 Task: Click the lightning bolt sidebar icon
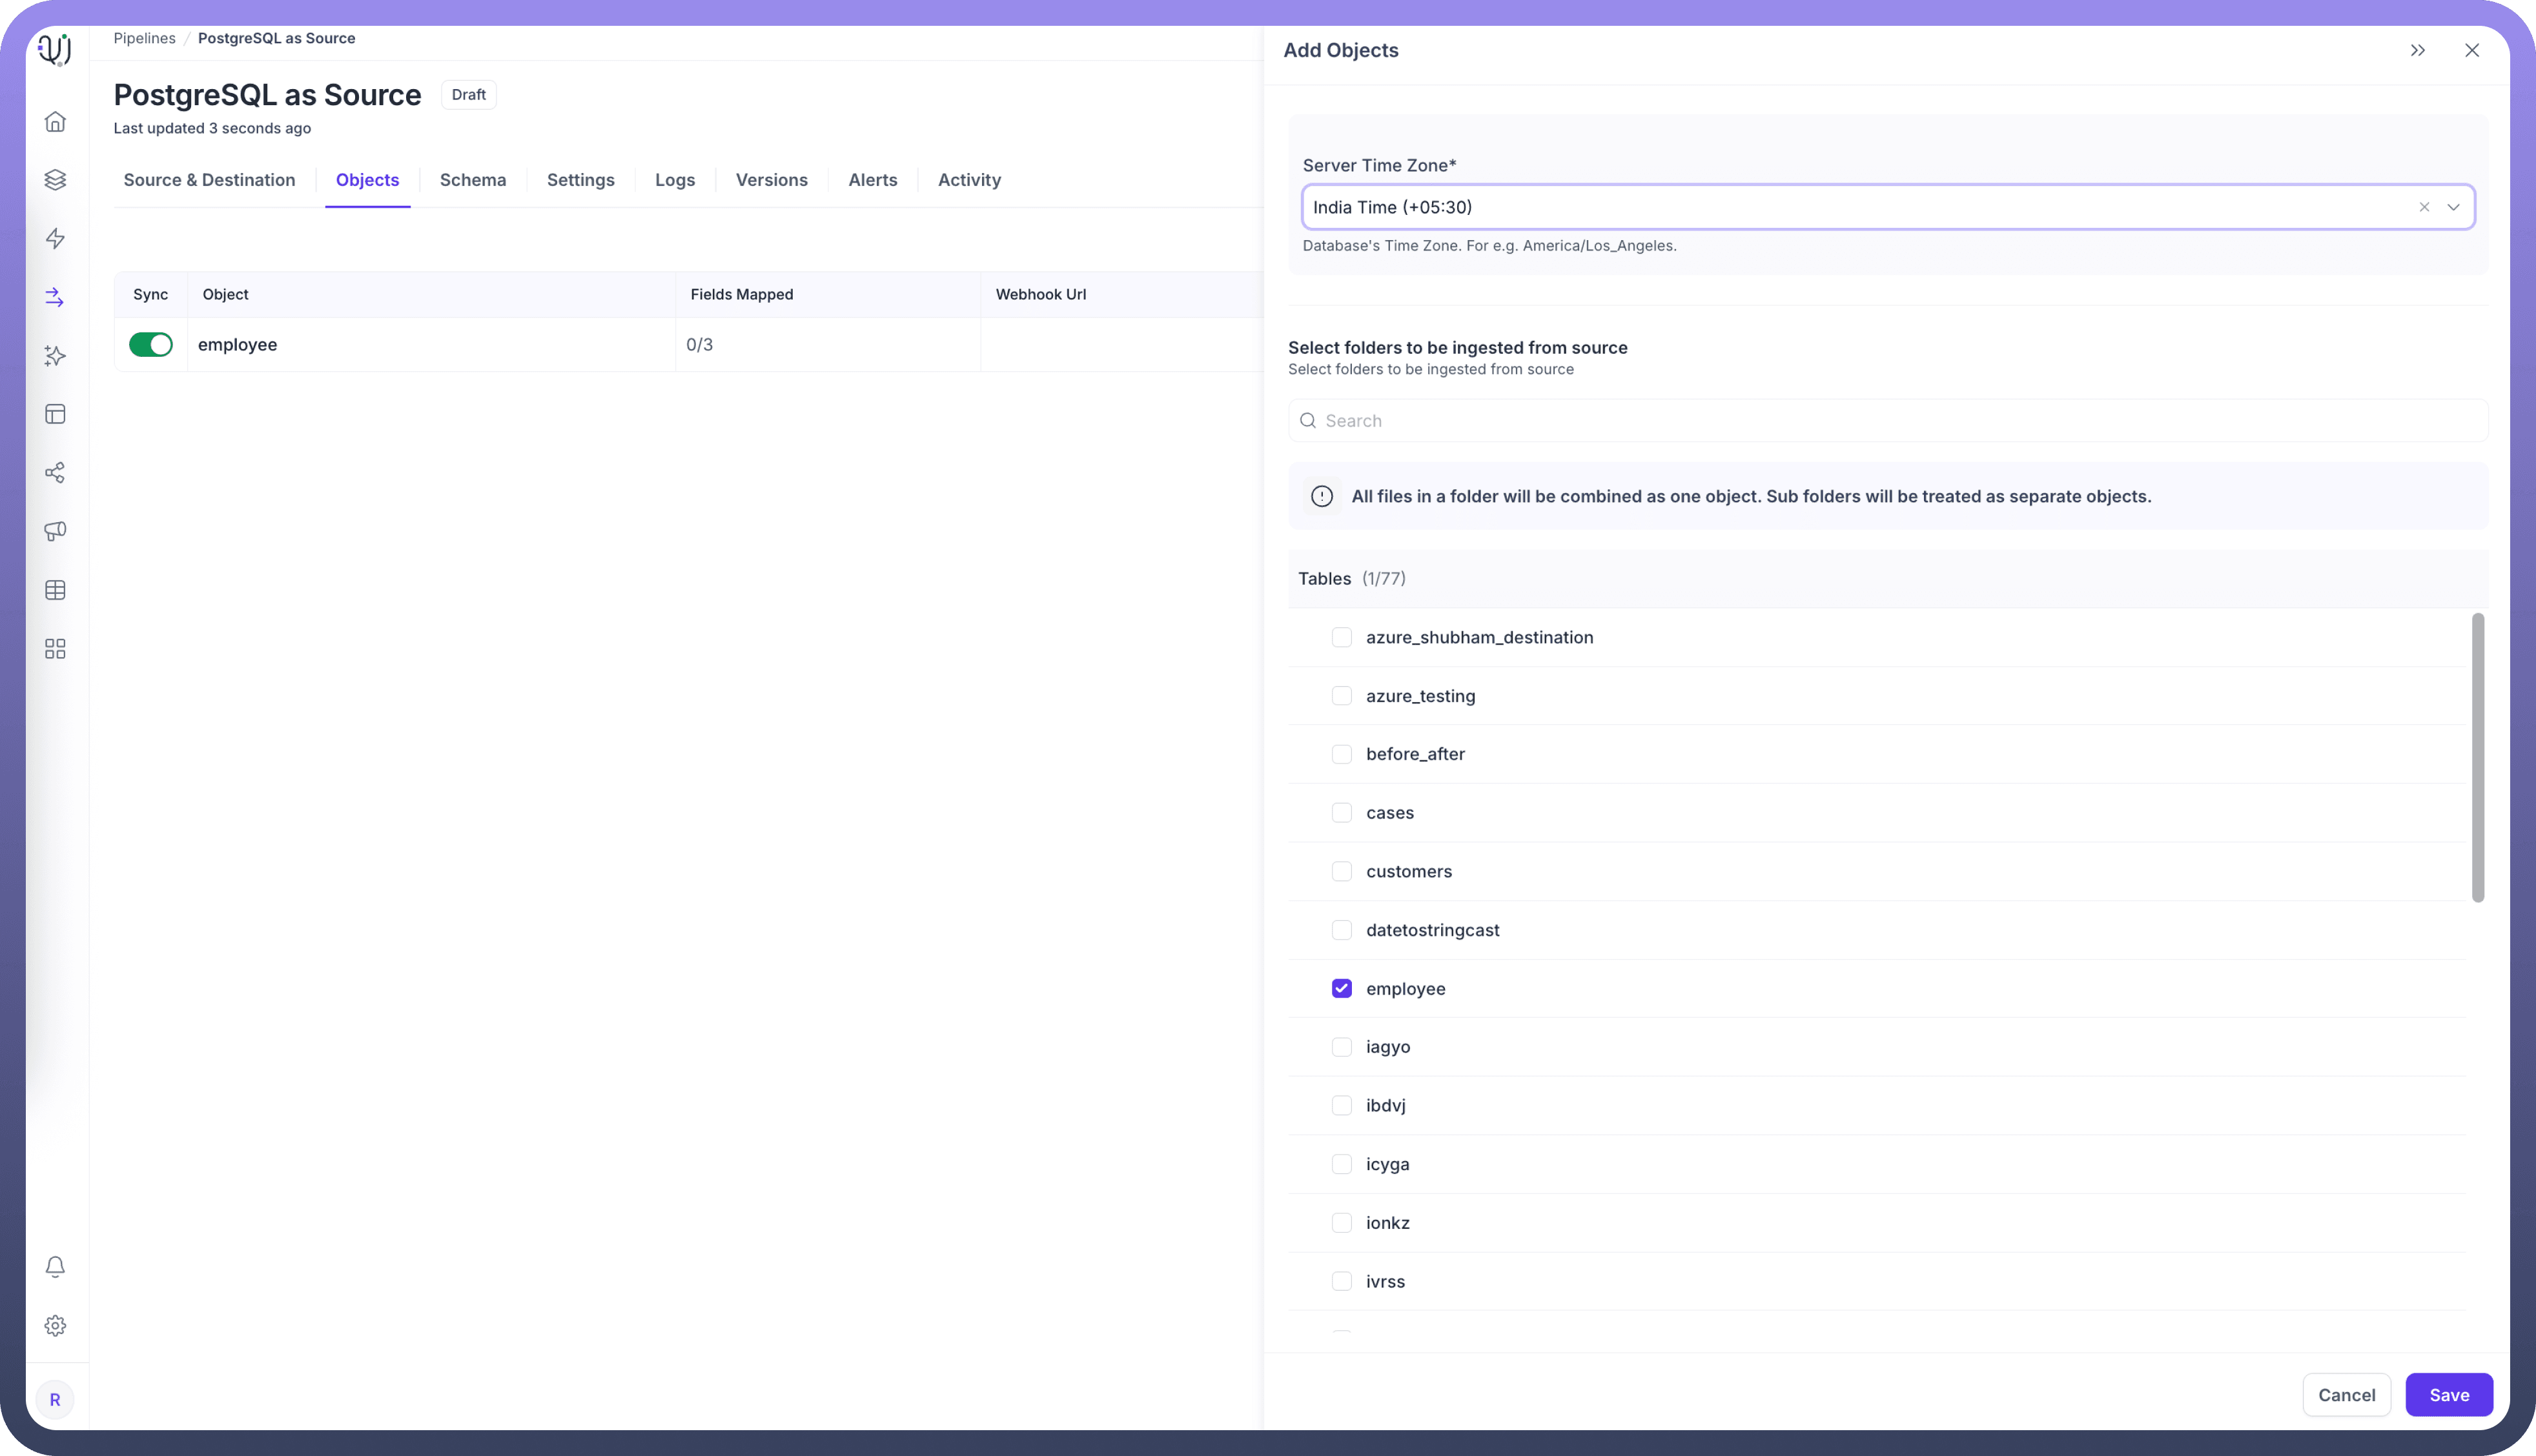pos(55,238)
